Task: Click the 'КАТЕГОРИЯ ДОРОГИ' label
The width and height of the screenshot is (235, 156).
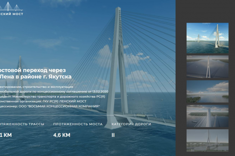Action: point(131,124)
